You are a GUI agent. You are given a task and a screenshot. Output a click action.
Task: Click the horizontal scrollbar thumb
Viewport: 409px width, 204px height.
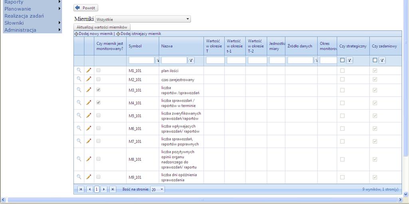click(203, 200)
